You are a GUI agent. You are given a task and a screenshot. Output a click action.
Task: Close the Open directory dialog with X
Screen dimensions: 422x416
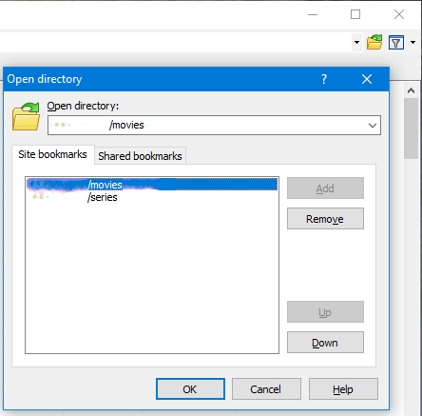coord(367,79)
